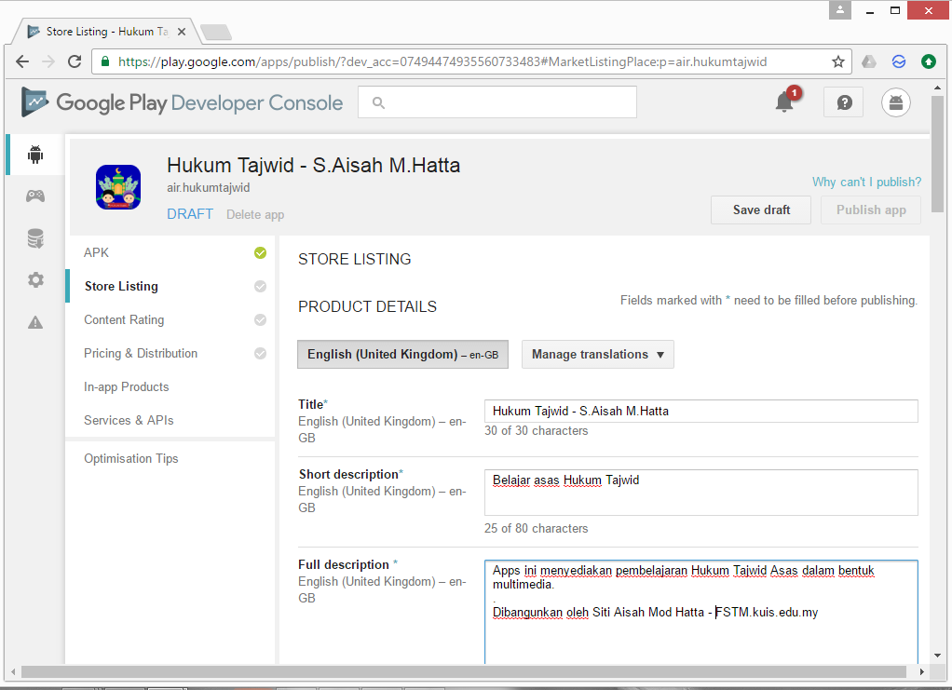Click the Save draft button

761,210
